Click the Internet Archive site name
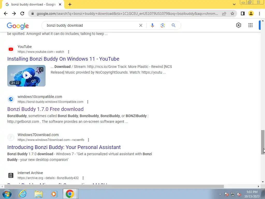 point(30,173)
